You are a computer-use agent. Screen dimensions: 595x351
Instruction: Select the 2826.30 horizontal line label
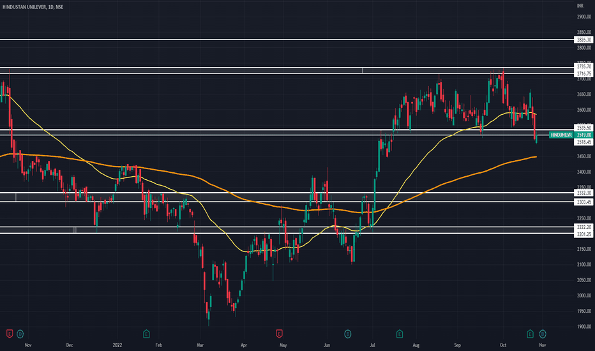(584, 40)
